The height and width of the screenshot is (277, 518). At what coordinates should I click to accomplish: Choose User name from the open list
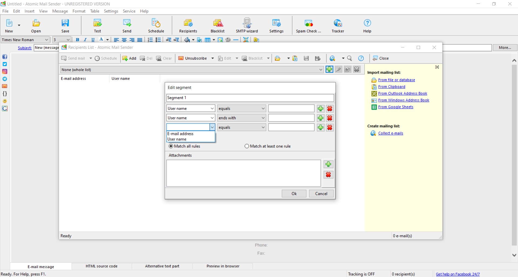191,139
